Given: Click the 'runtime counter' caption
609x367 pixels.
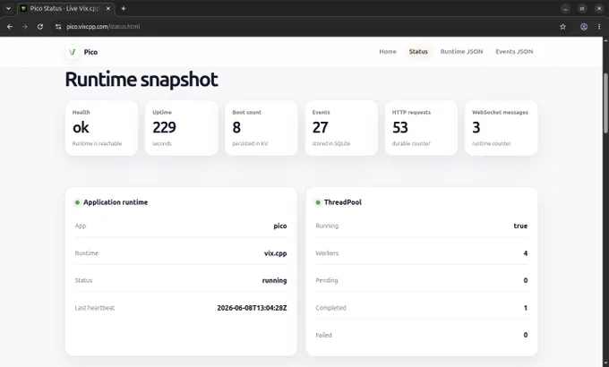Looking at the screenshot, I should (492, 143).
